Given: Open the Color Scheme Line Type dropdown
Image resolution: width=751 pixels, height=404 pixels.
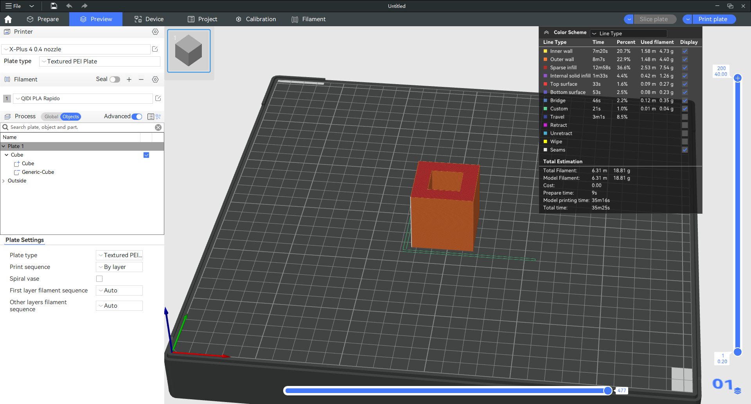Looking at the screenshot, I should [x=628, y=33].
